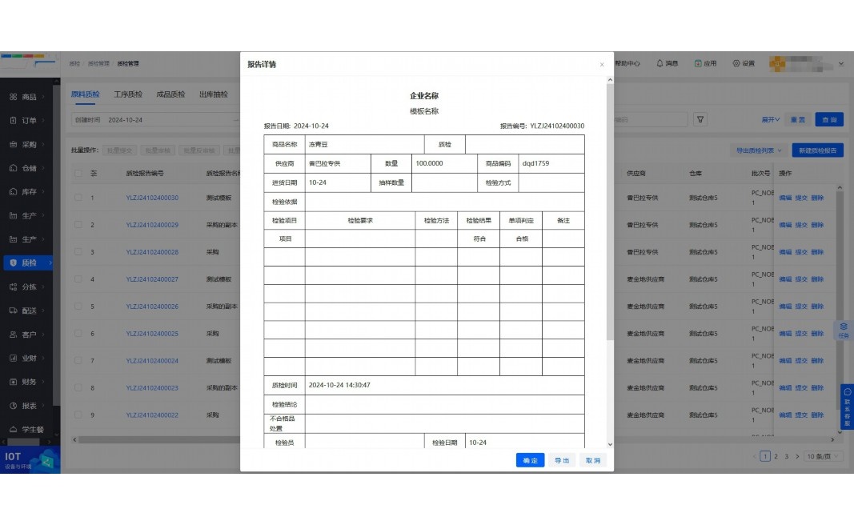Image resolution: width=854 pixels, height=525 pixels.
Task: Open report link YLZJ24102400029
Action: (x=152, y=224)
